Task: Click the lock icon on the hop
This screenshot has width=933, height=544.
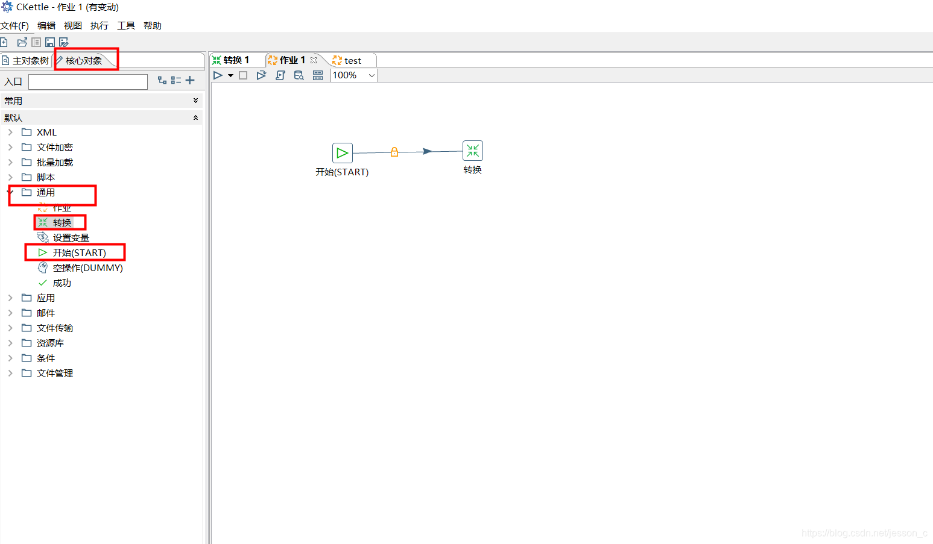Action: pyautogui.click(x=394, y=152)
